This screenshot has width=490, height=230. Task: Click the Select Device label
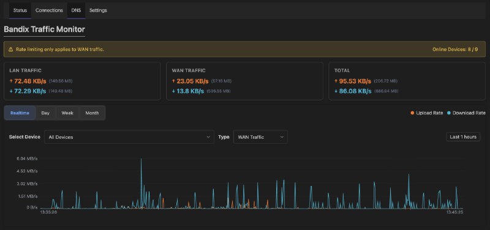click(x=24, y=136)
